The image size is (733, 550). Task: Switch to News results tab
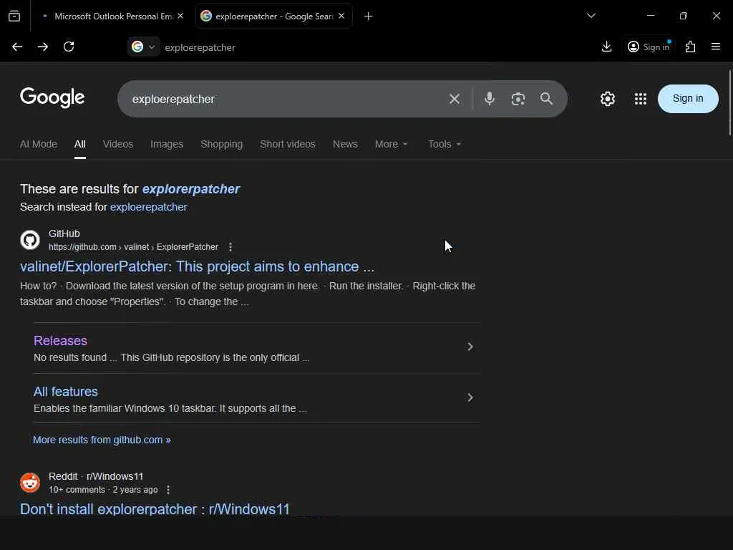coord(345,145)
